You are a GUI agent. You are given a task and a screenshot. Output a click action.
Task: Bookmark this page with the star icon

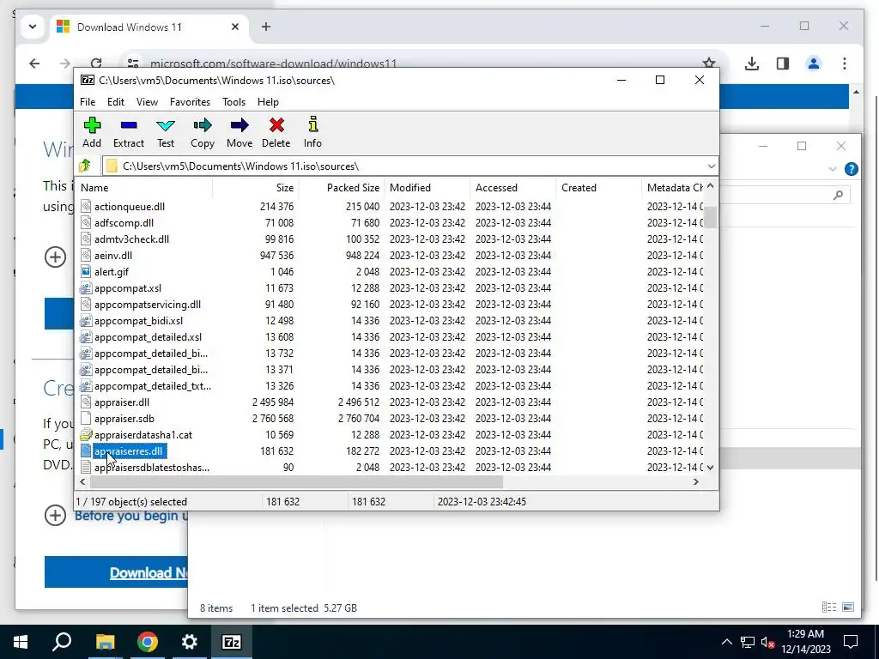pos(708,63)
